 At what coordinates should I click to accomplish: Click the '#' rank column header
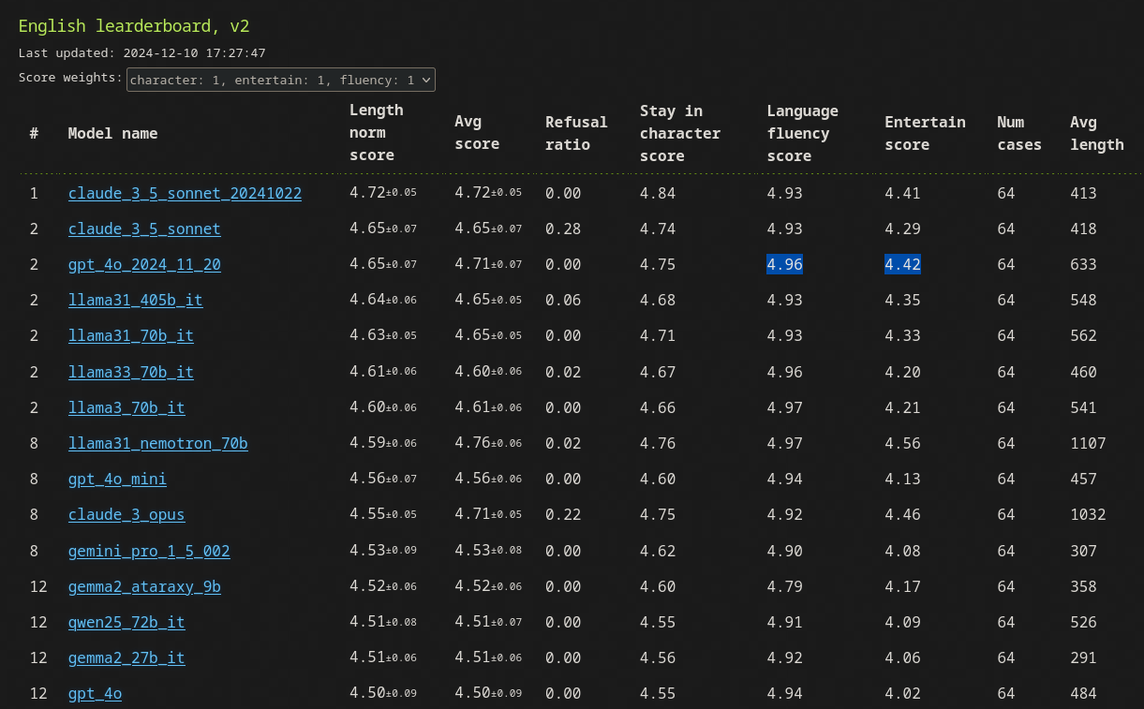click(x=34, y=133)
